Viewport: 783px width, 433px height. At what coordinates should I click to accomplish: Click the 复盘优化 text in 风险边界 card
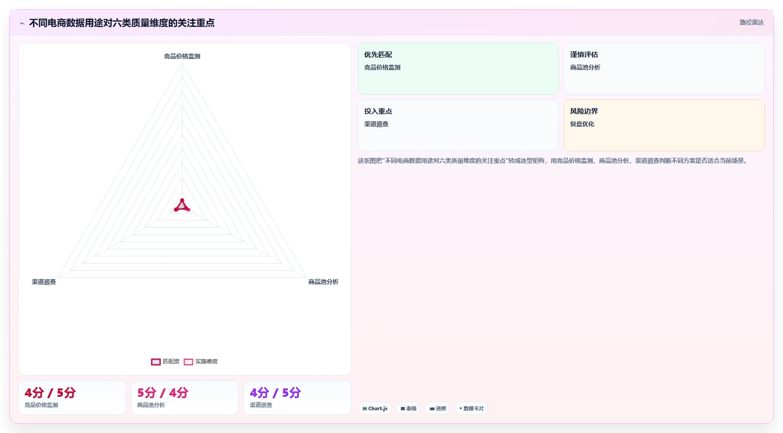(x=582, y=124)
